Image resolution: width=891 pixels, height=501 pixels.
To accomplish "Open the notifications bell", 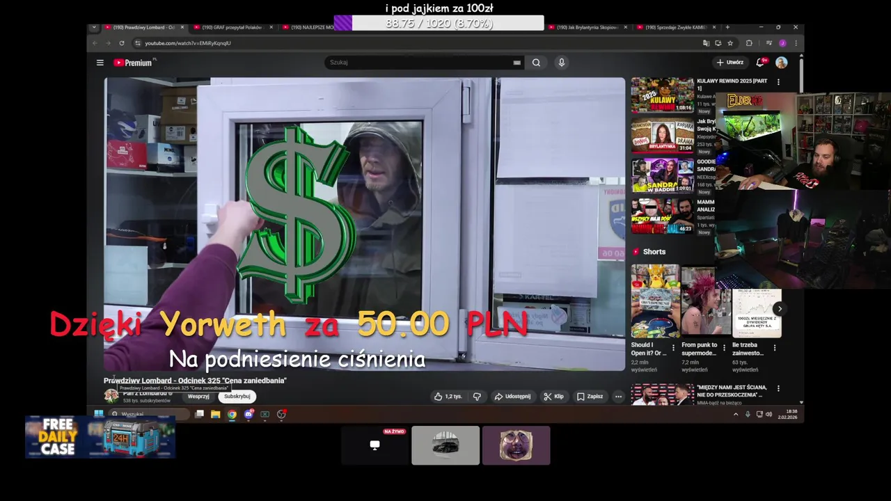I will coord(761,62).
